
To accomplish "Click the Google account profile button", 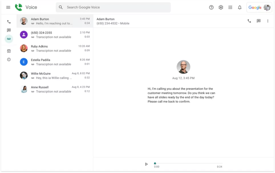I will pyautogui.click(x=259, y=7).
